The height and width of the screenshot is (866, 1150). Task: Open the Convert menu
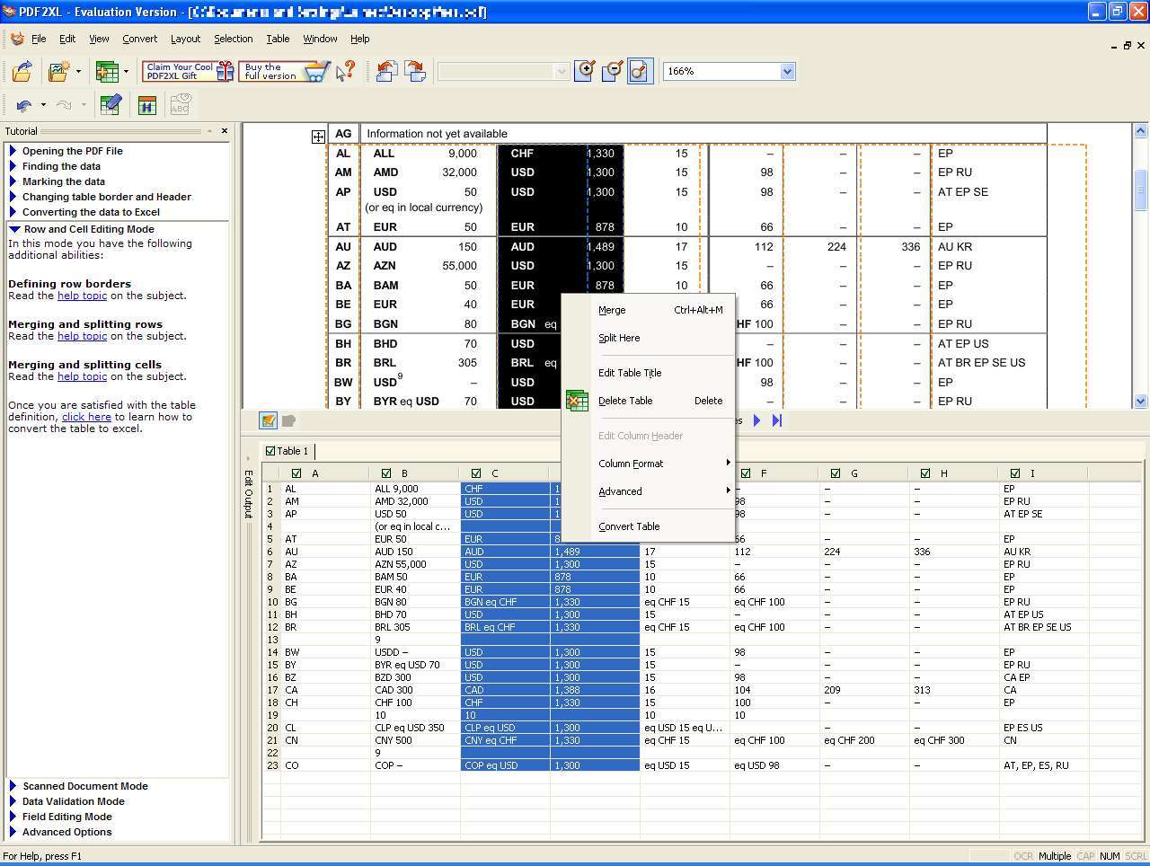139,39
